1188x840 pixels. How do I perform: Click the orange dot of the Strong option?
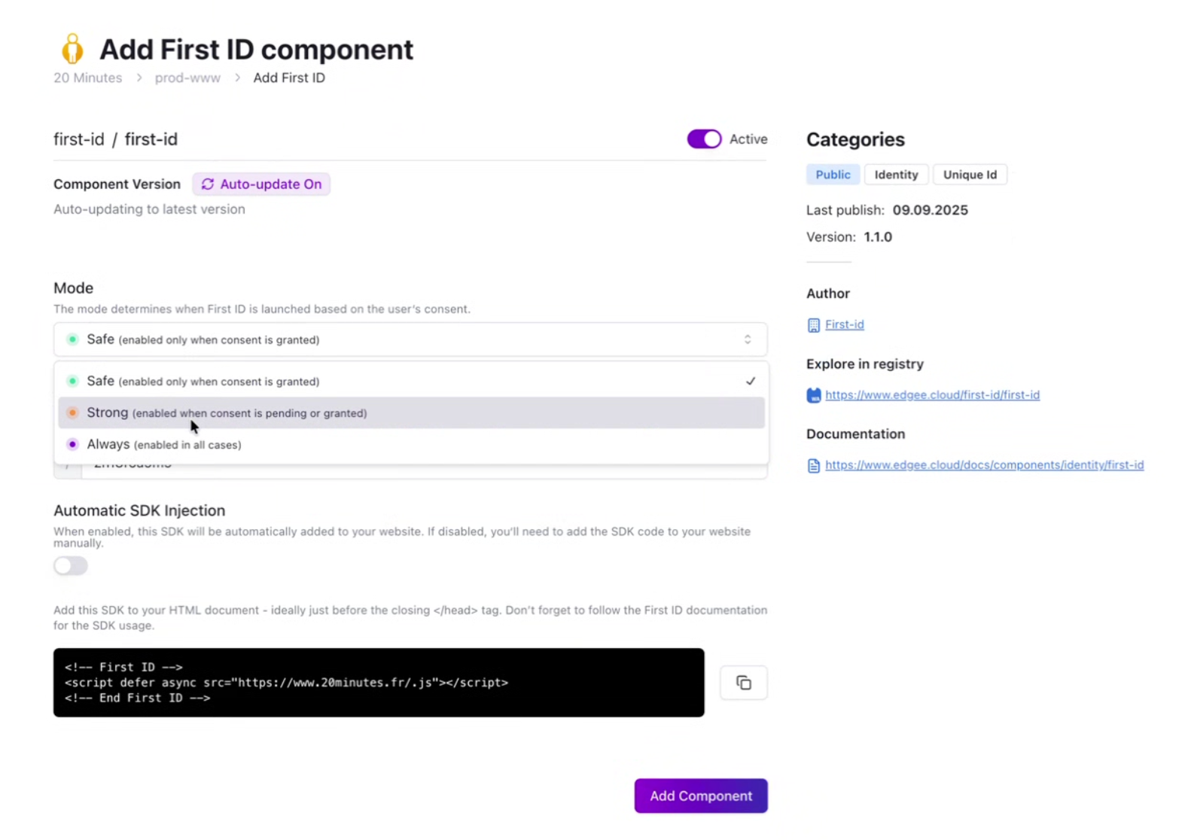[72, 412]
